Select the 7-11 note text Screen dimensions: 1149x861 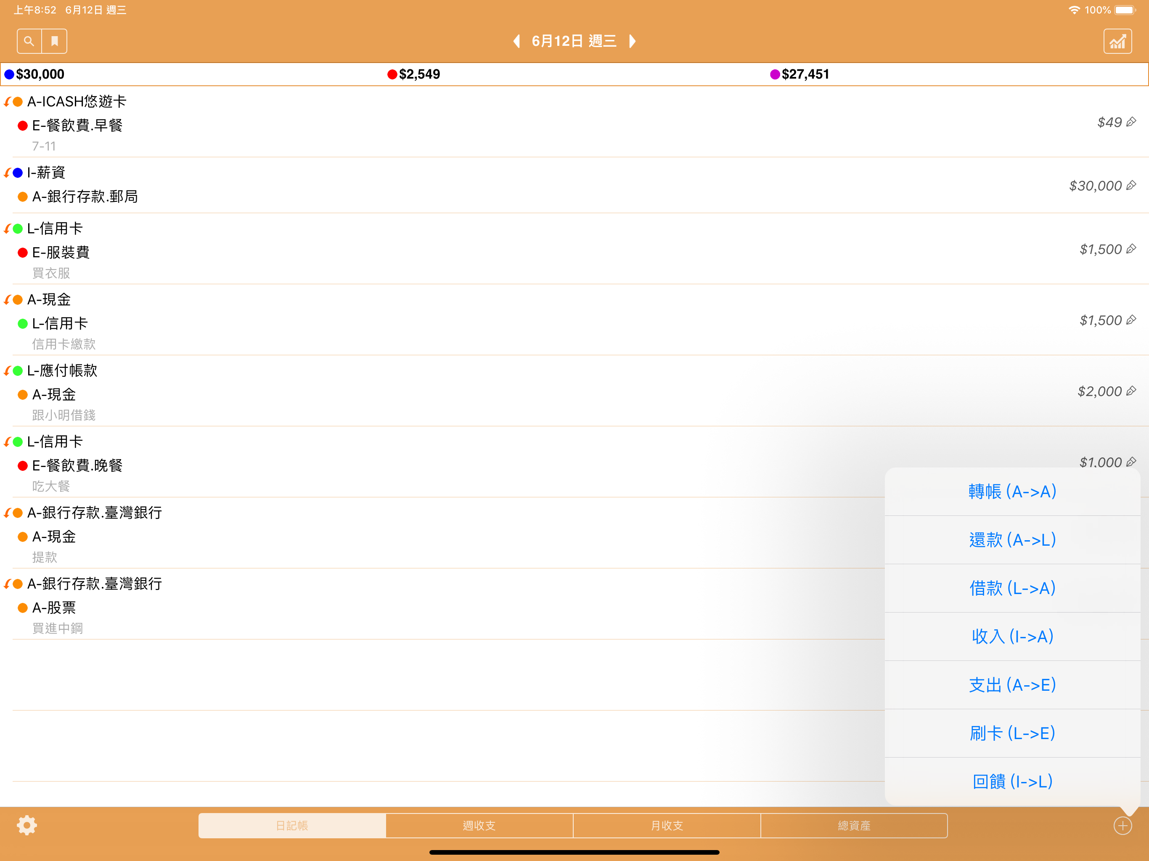(44, 146)
